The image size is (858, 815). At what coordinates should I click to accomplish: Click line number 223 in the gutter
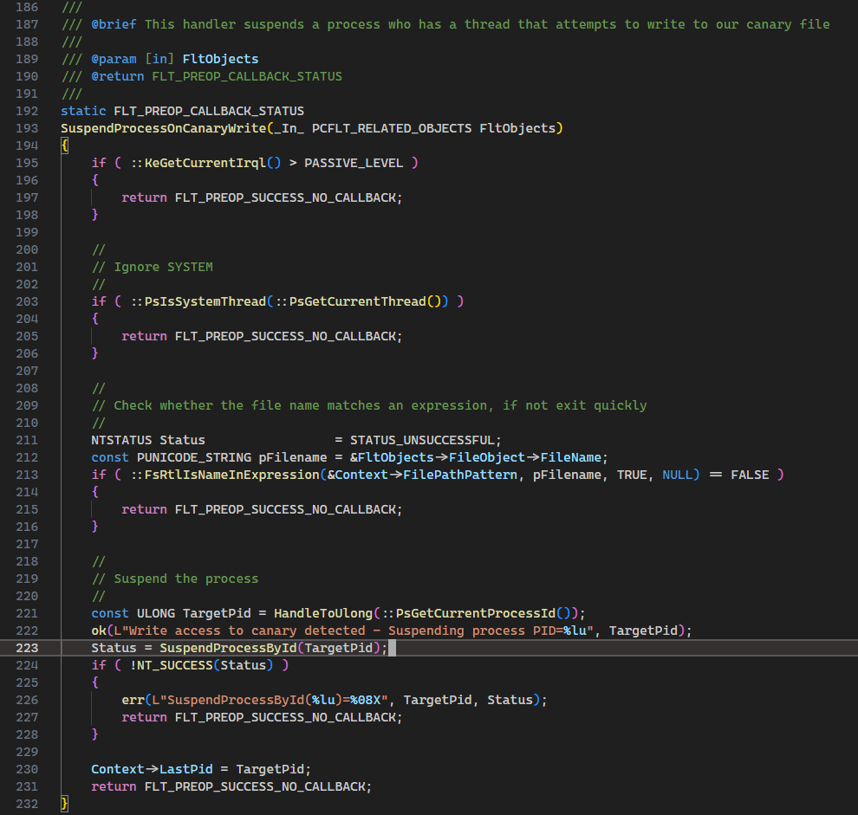point(27,647)
